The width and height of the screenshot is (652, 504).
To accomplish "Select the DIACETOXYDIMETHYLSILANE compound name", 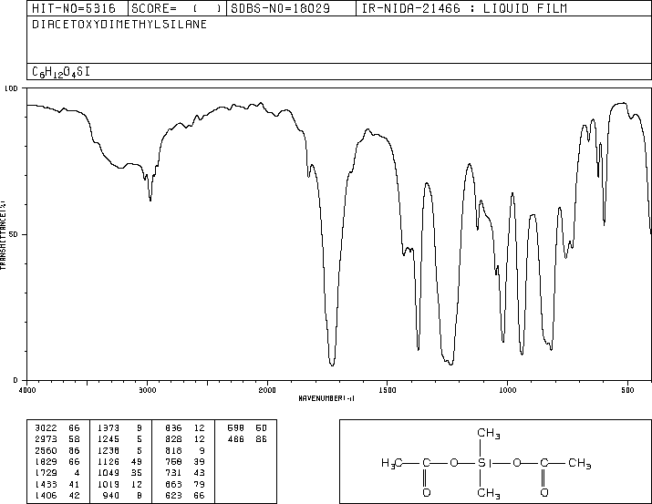I will click(x=119, y=25).
